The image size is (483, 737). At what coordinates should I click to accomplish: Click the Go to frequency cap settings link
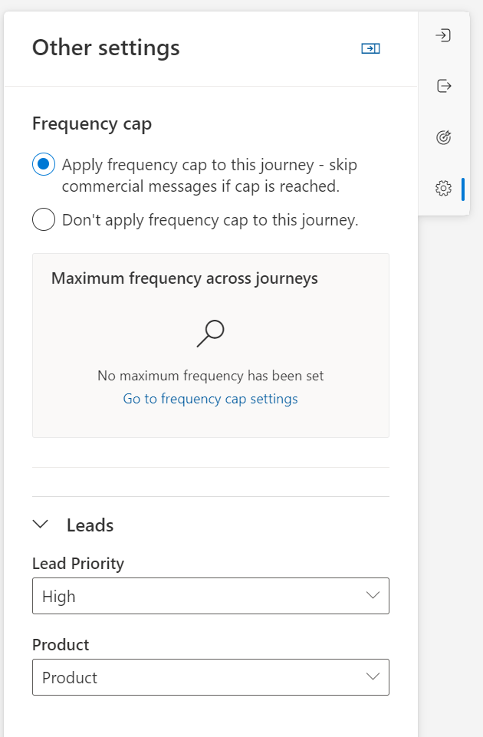[210, 398]
